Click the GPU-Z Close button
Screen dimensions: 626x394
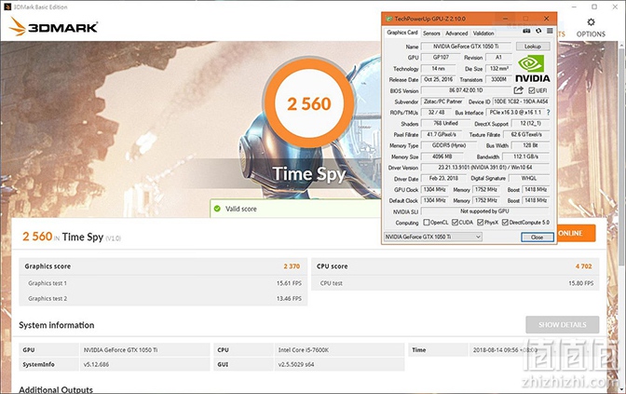click(537, 238)
